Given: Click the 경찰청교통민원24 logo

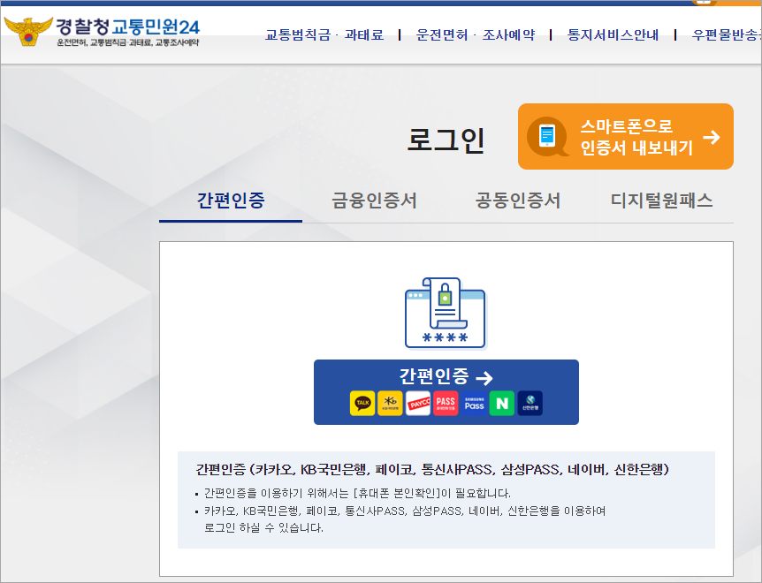Looking at the screenshot, I should click(x=102, y=32).
